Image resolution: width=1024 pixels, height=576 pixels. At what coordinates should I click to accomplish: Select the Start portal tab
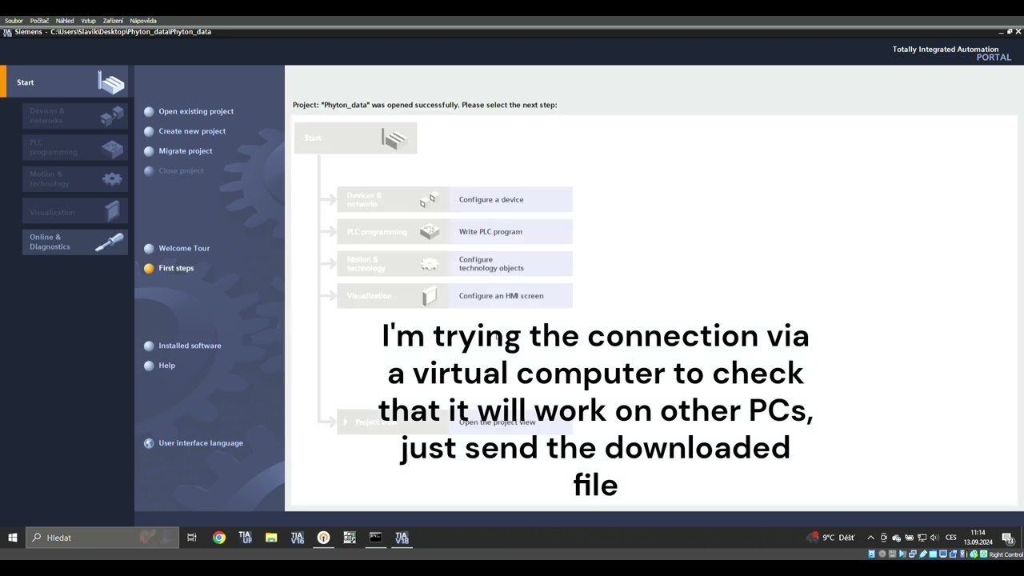(x=64, y=82)
